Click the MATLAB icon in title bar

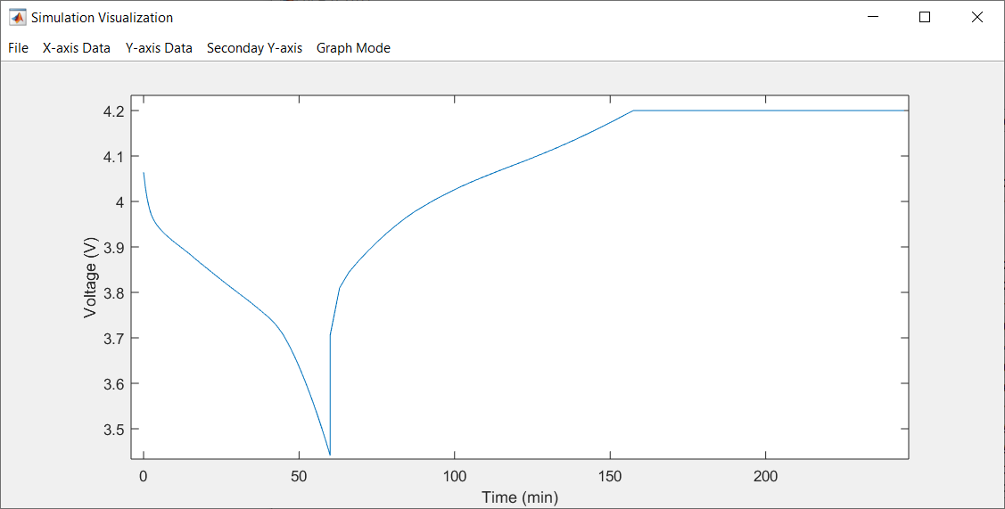click(17, 17)
